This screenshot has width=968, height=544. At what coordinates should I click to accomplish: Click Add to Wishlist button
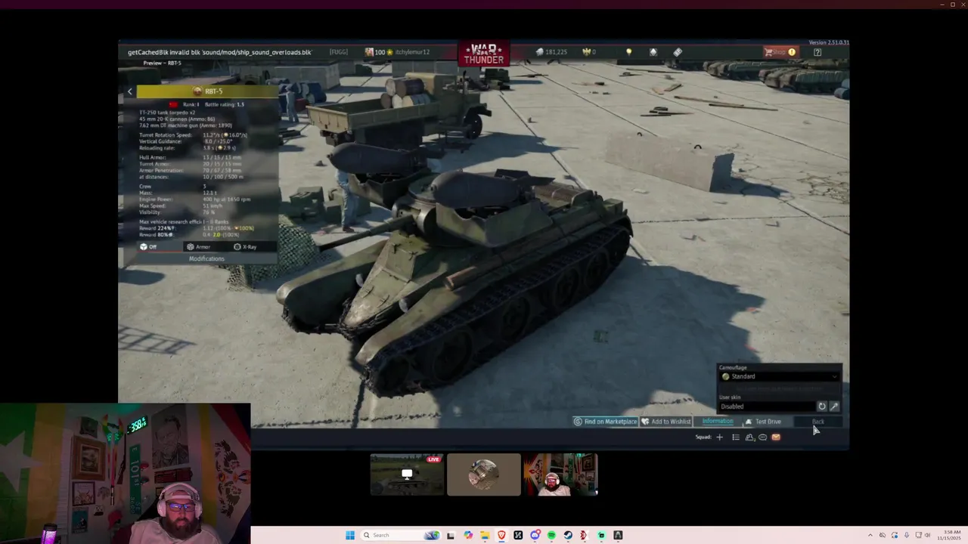666,422
